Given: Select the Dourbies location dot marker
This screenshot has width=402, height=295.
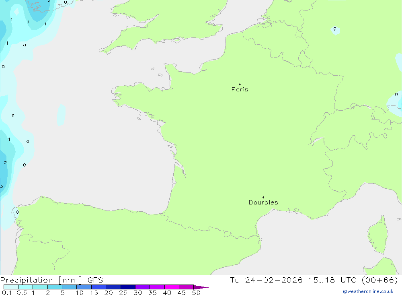Looking at the screenshot, I should pyautogui.click(x=263, y=197).
